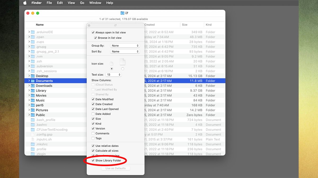Select the .zlogin file row
The height and width of the screenshot is (178, 318).
[x=125, y=154]
